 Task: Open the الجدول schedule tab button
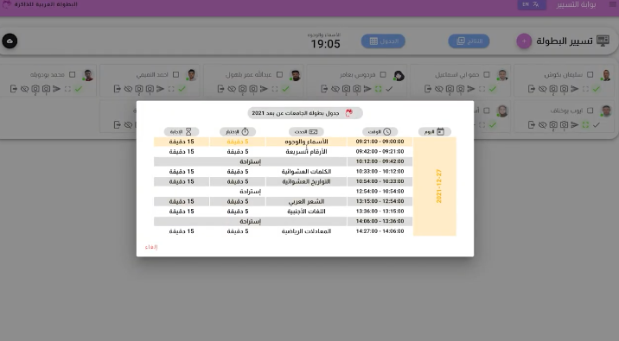[383, 41]
